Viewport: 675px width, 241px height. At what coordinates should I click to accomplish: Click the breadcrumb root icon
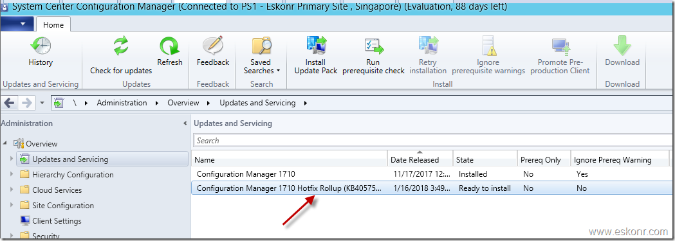[x=59, y=103]
